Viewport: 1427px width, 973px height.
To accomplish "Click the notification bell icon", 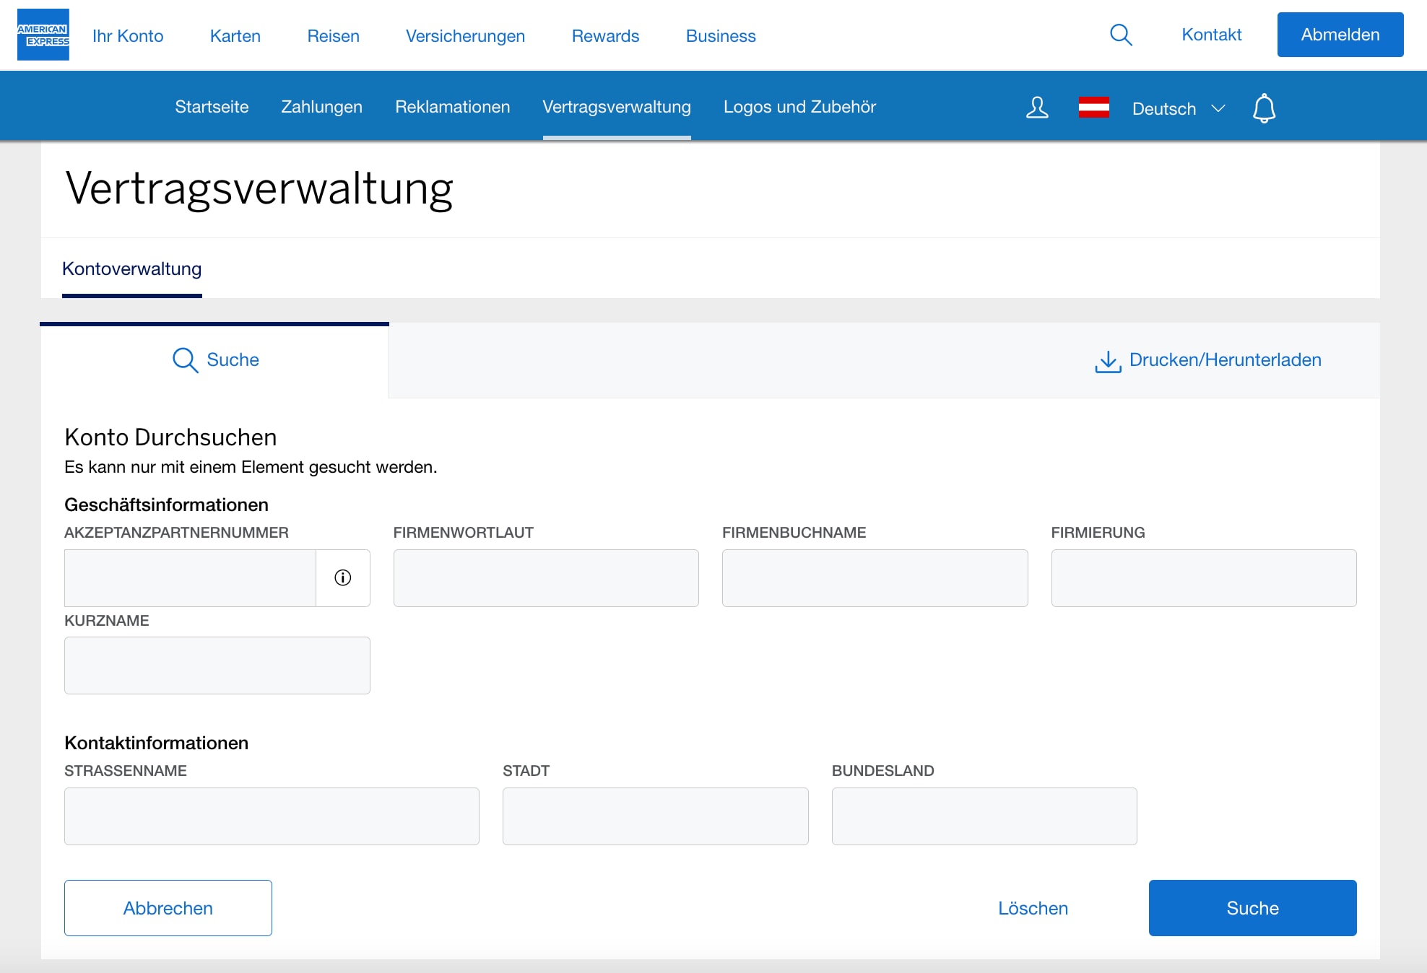I will coord(1264,108).
